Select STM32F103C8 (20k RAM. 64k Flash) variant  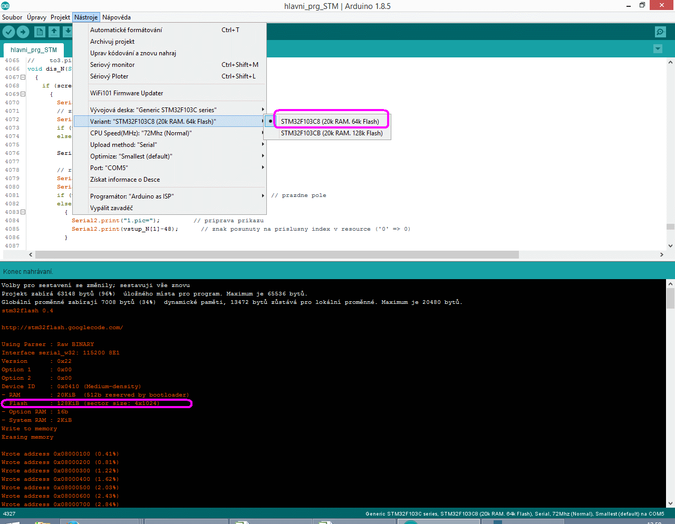click(x=330, y=122)
